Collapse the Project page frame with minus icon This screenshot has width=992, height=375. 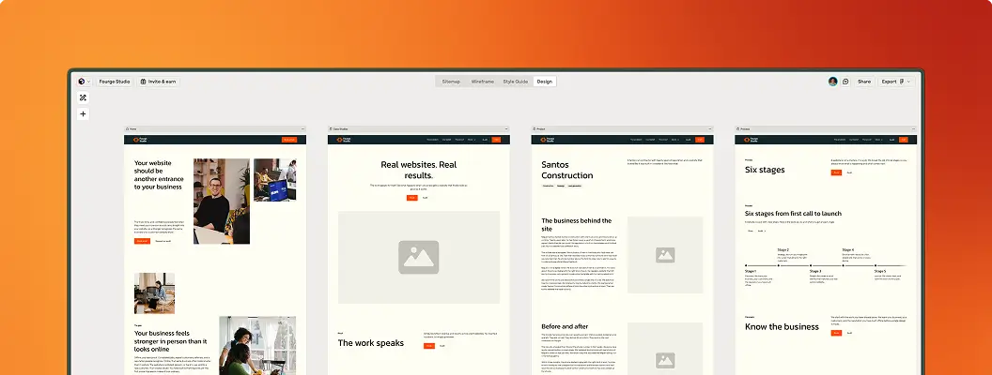(x=710, y=128)
